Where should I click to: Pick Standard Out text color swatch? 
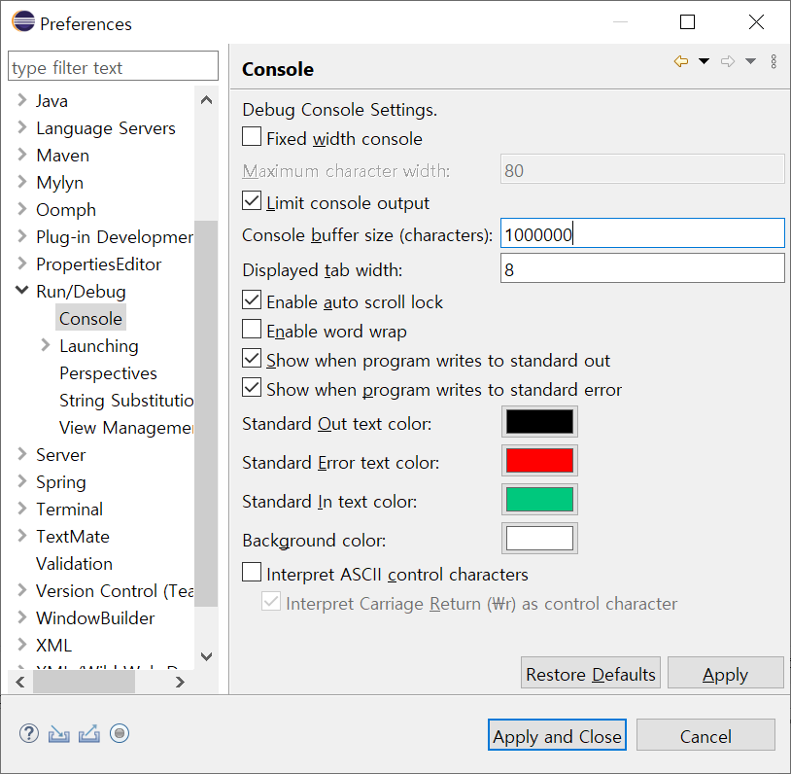(539, 422)
